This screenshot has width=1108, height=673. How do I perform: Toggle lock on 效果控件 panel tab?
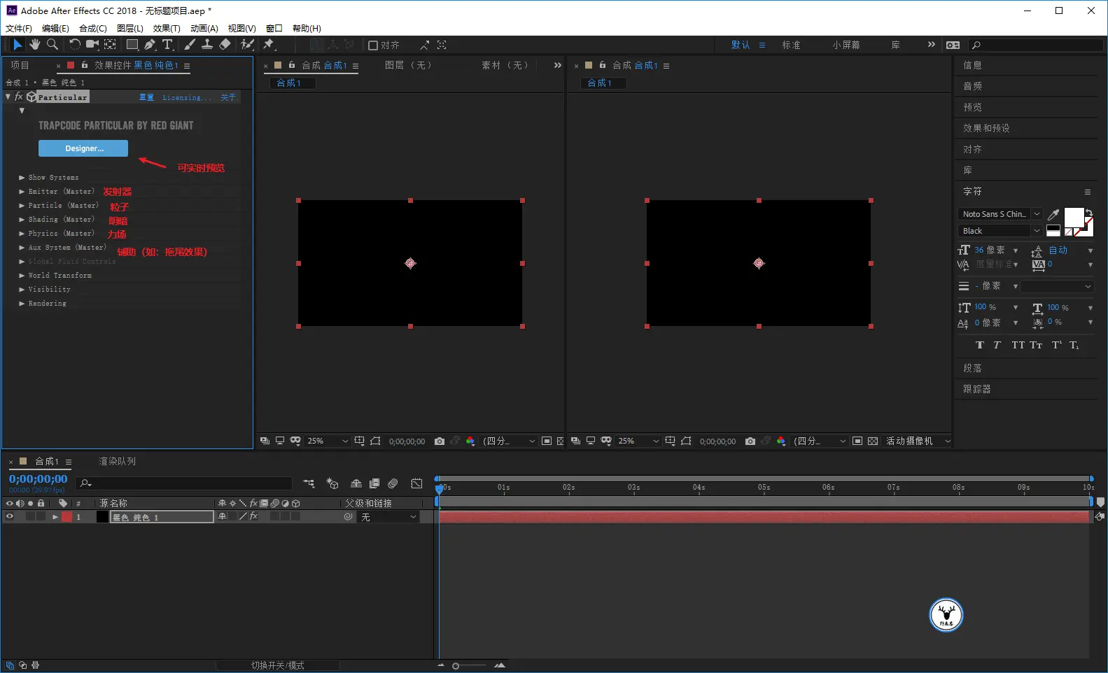(x=84, y=65)
